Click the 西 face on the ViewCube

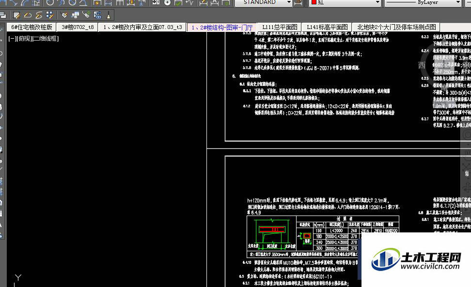(x=422, y=65)
